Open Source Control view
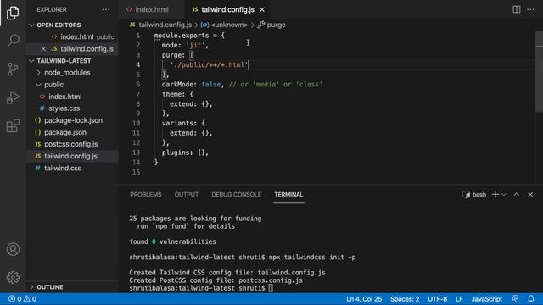This screenshot has width=543, height=305. pyautogui.click(x=13, y=69)
